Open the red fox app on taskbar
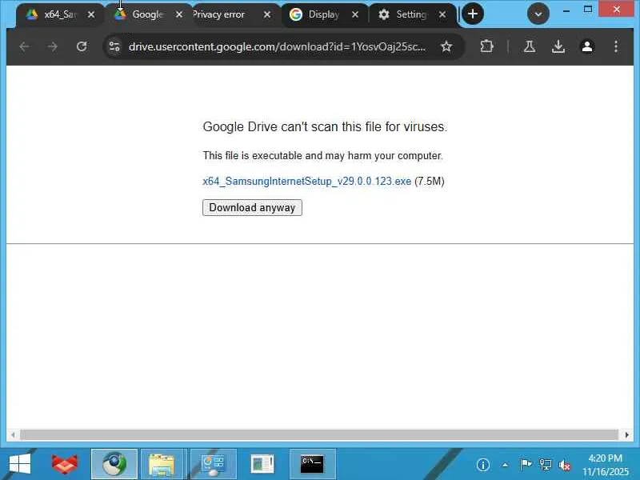The height and width of the screenshot is (480, 640). (65, 465)
